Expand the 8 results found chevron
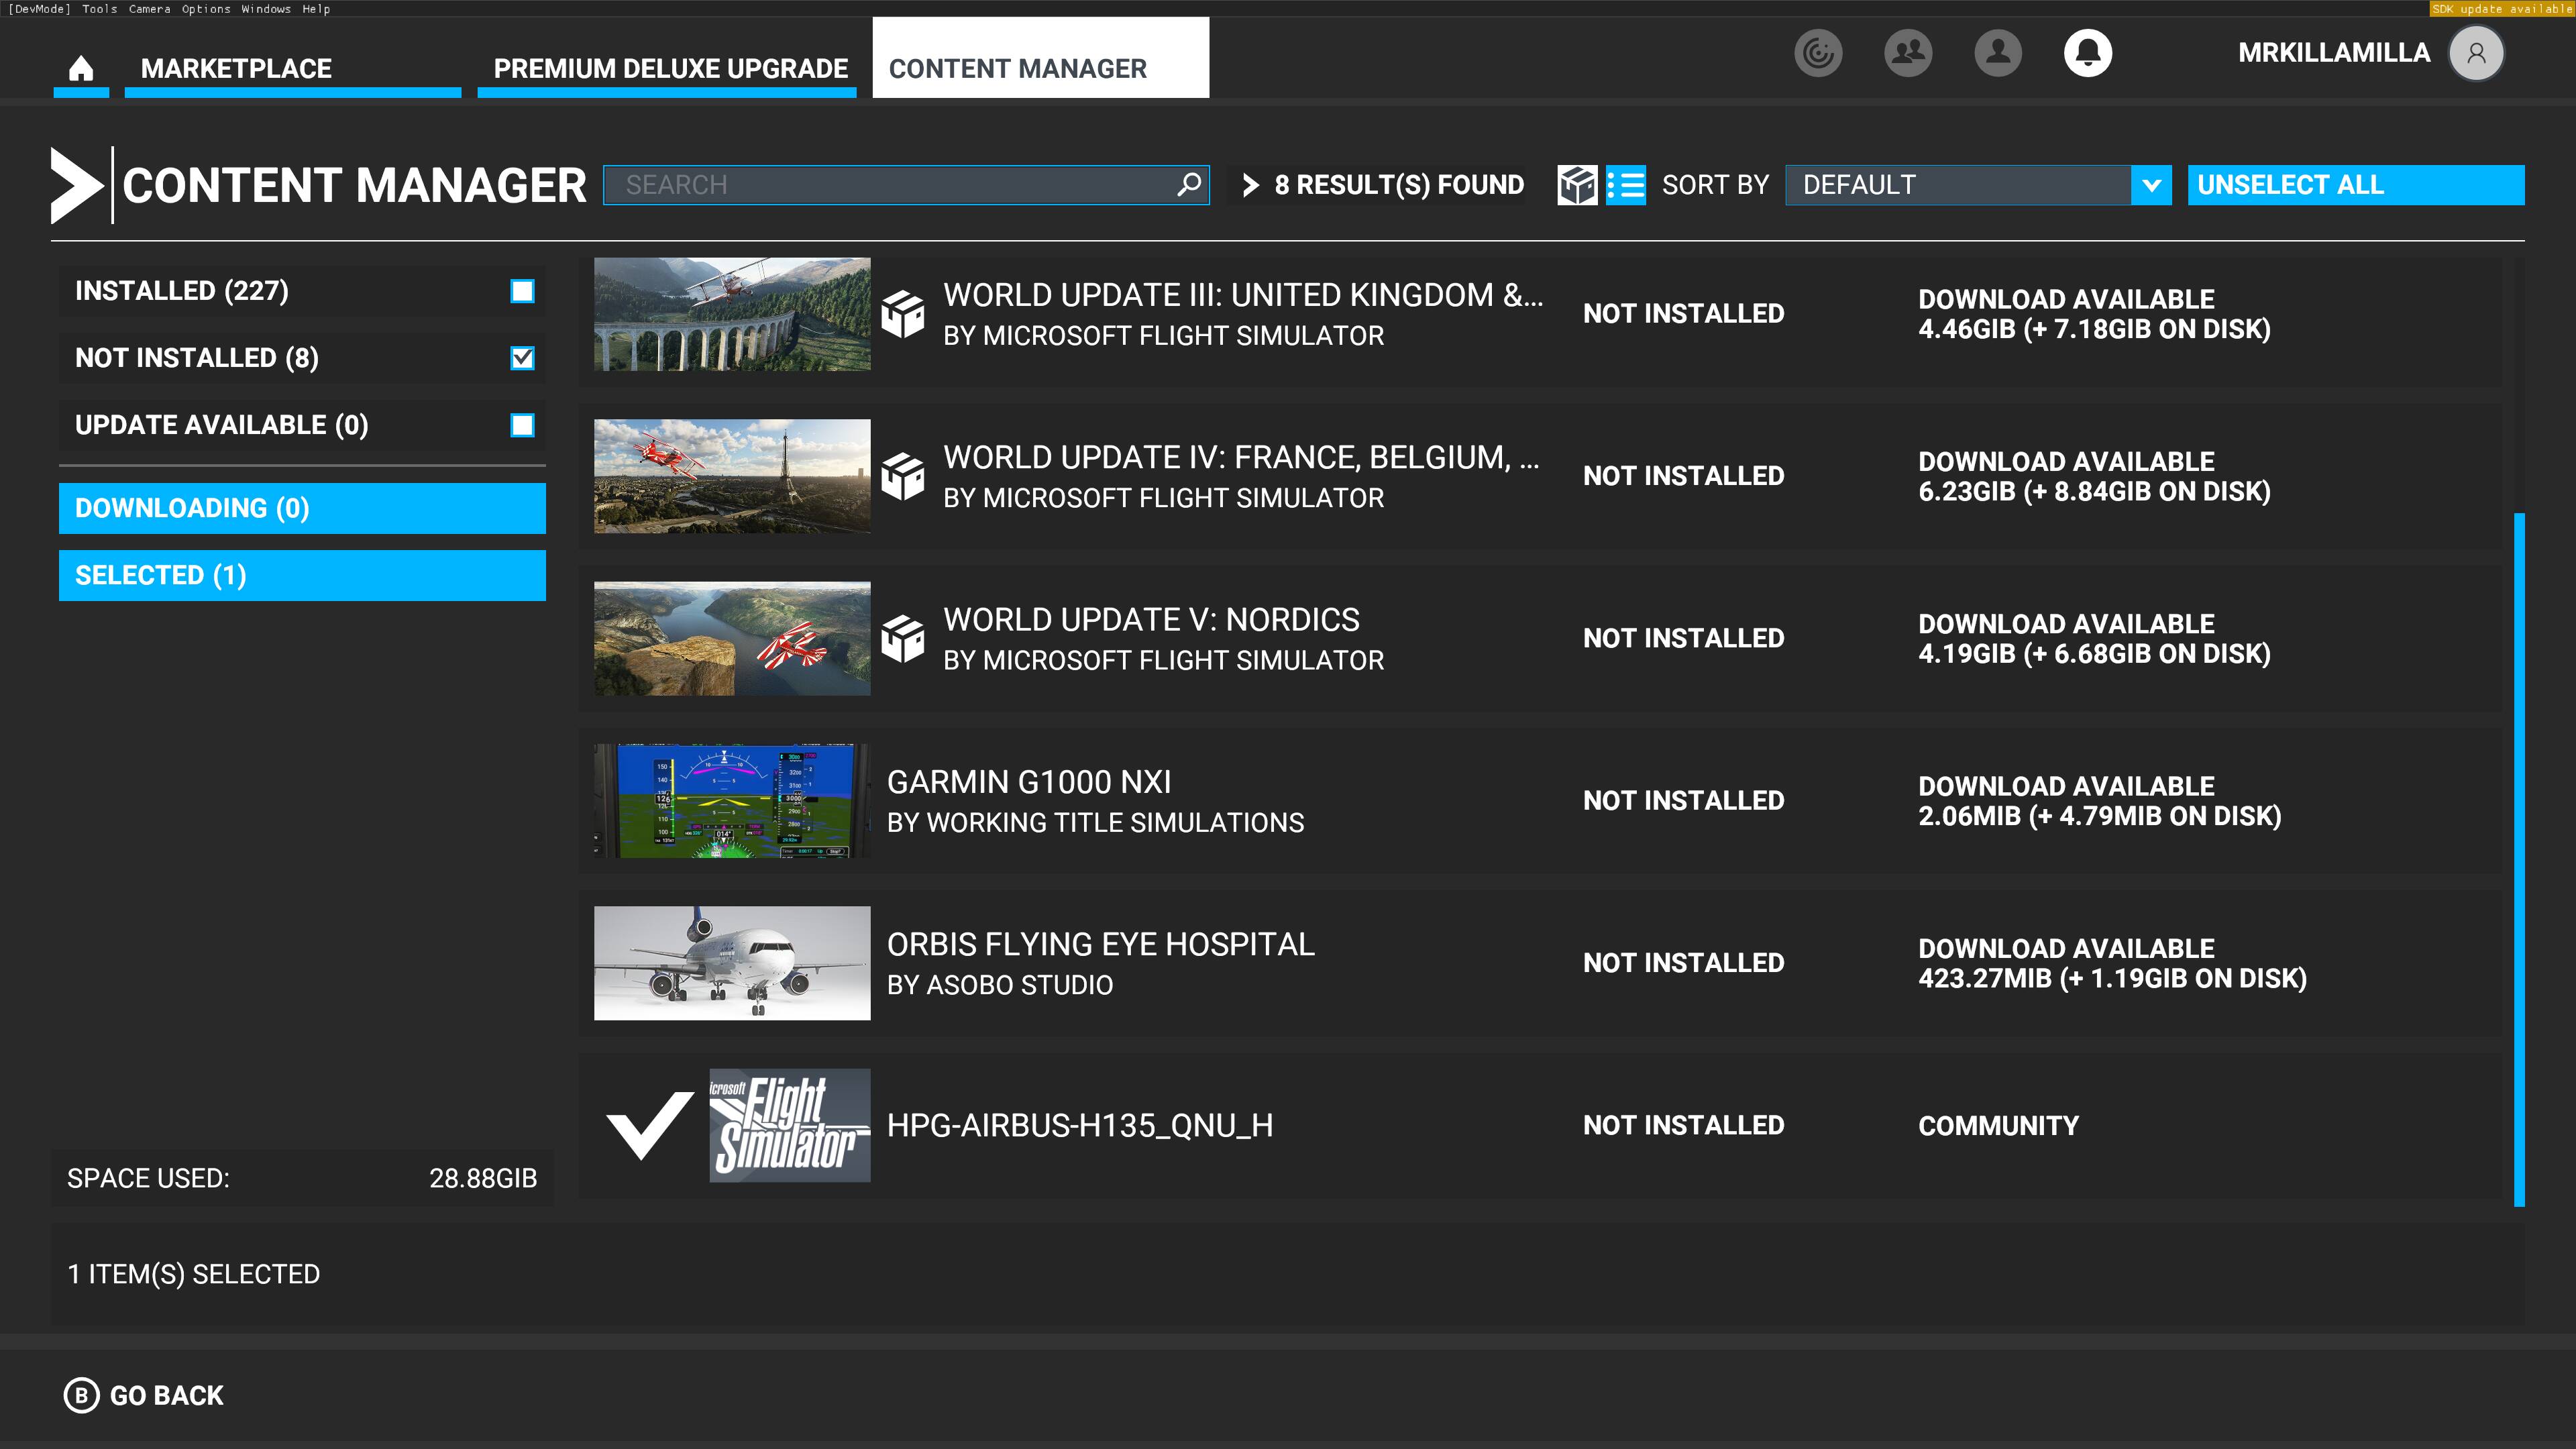2576x1449 pixels. [x=1250, y=185]
